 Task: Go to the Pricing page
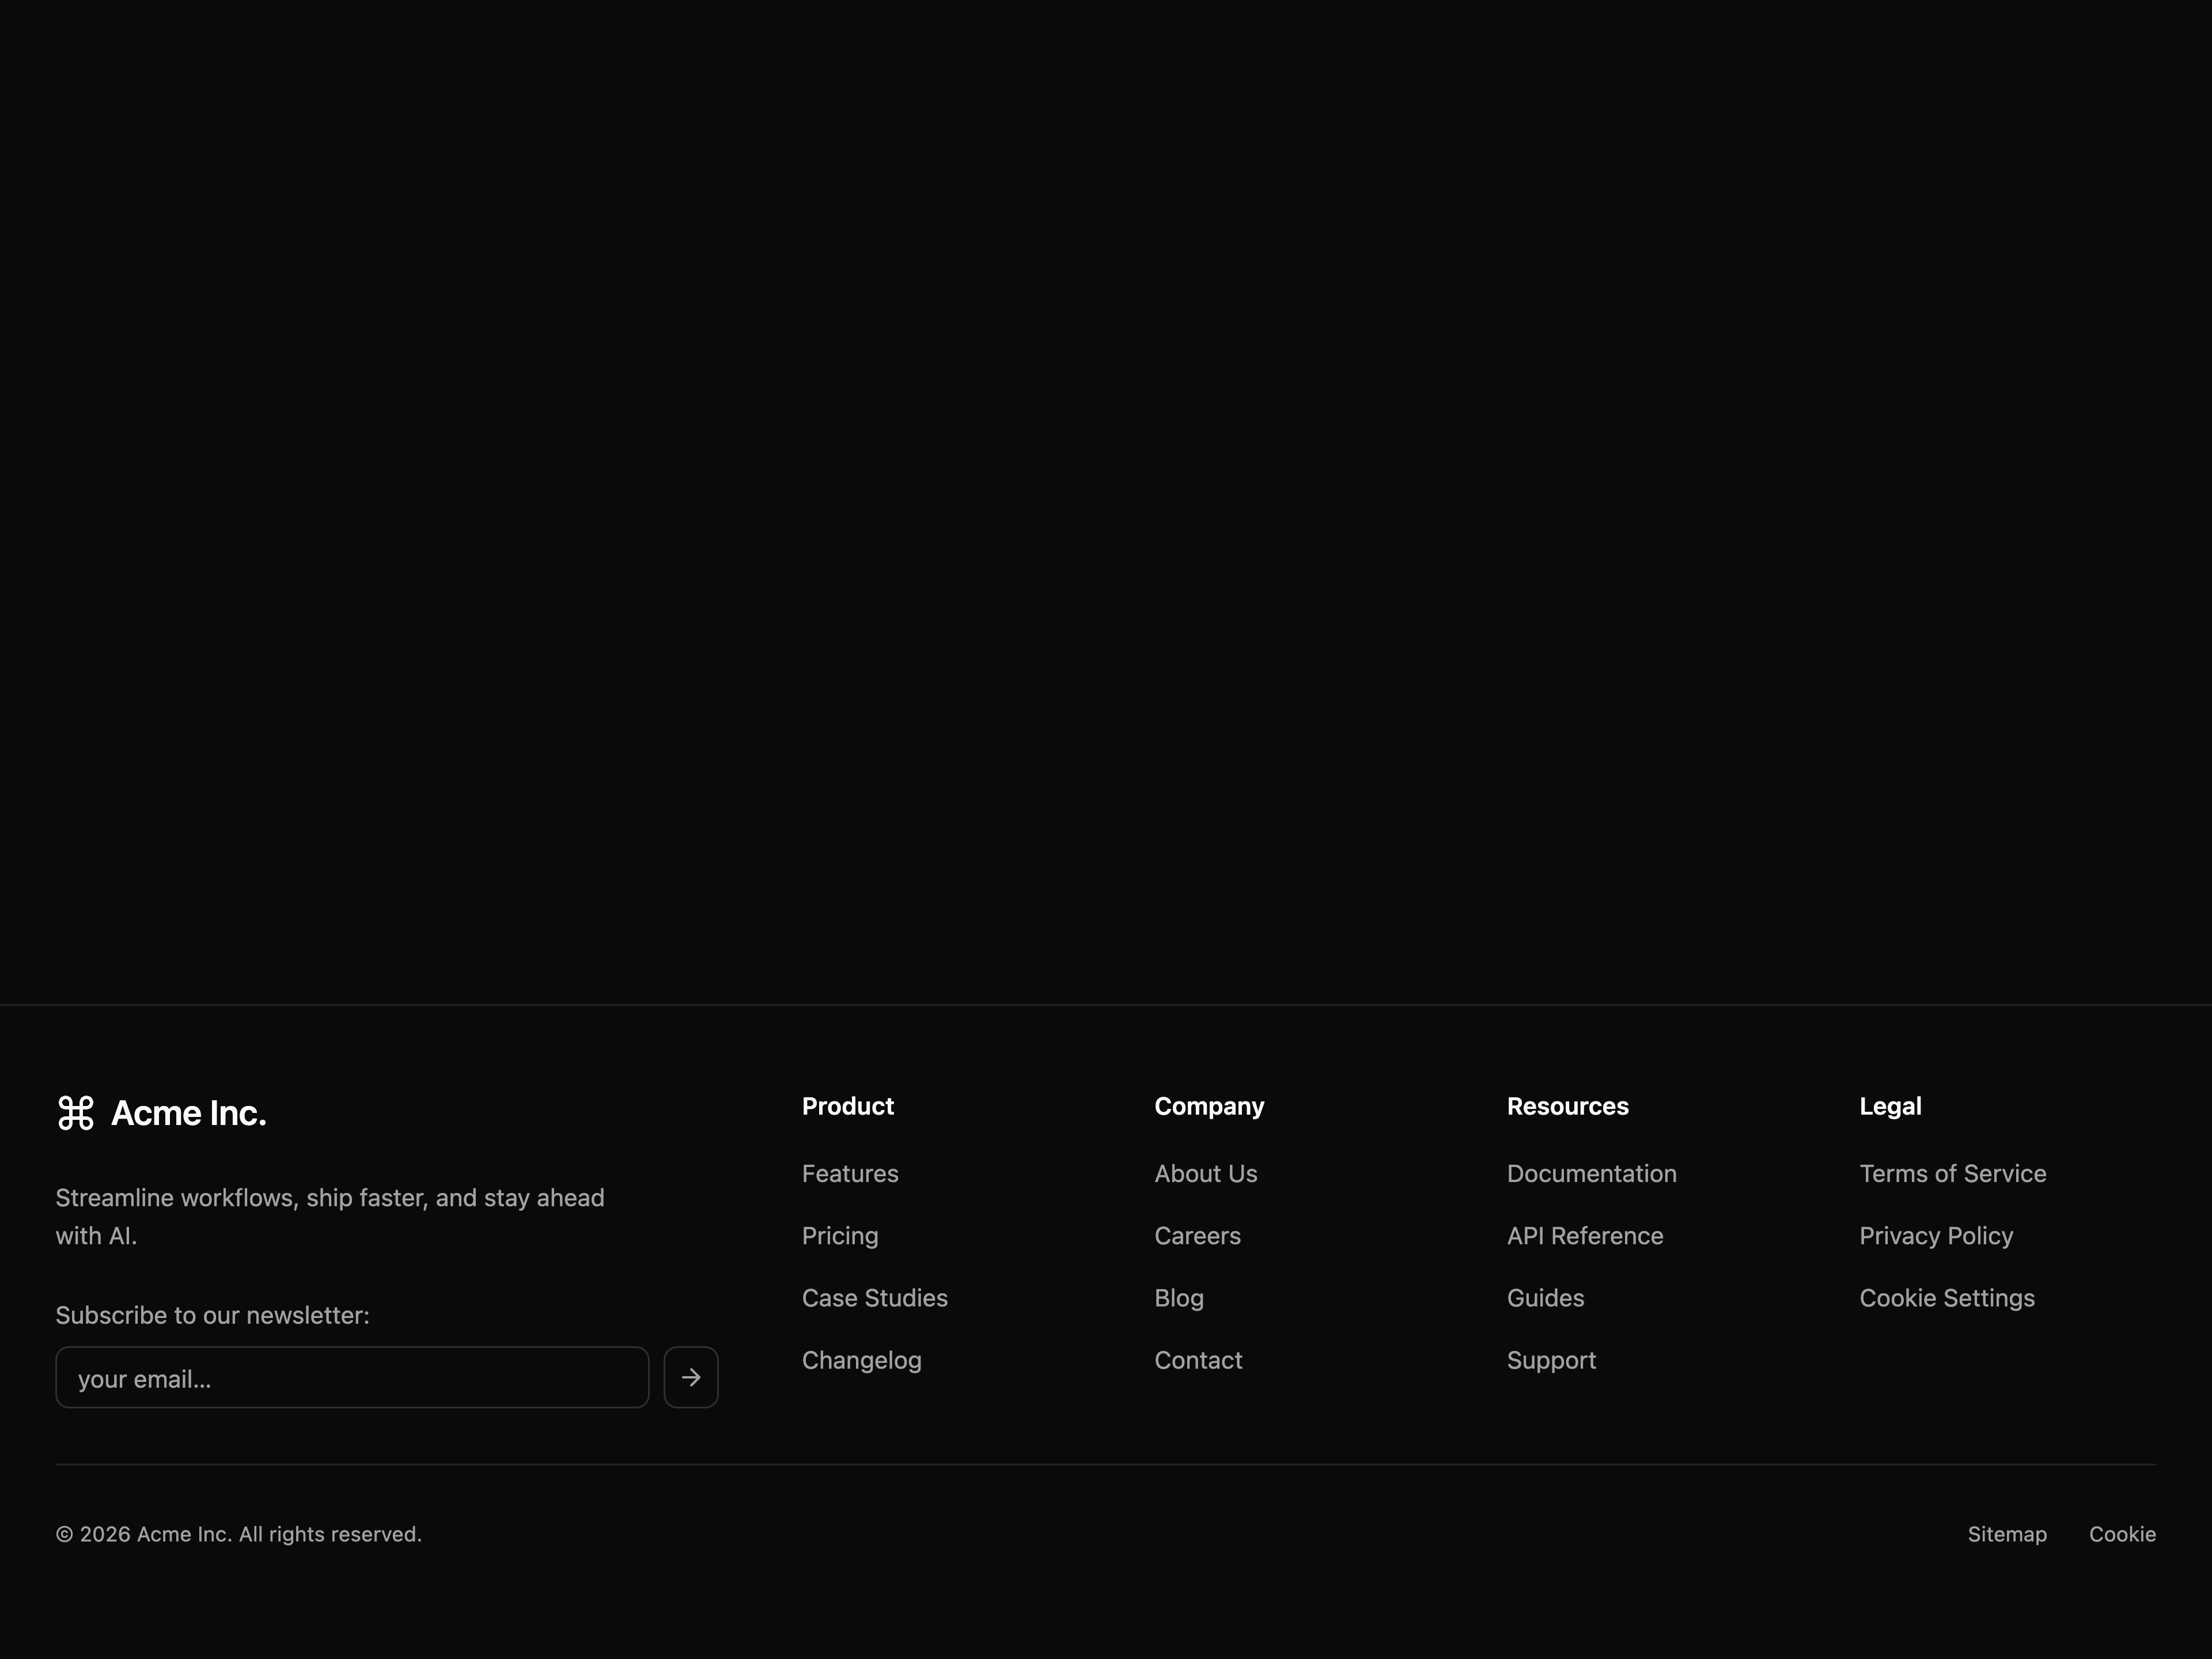[840, 1236]
